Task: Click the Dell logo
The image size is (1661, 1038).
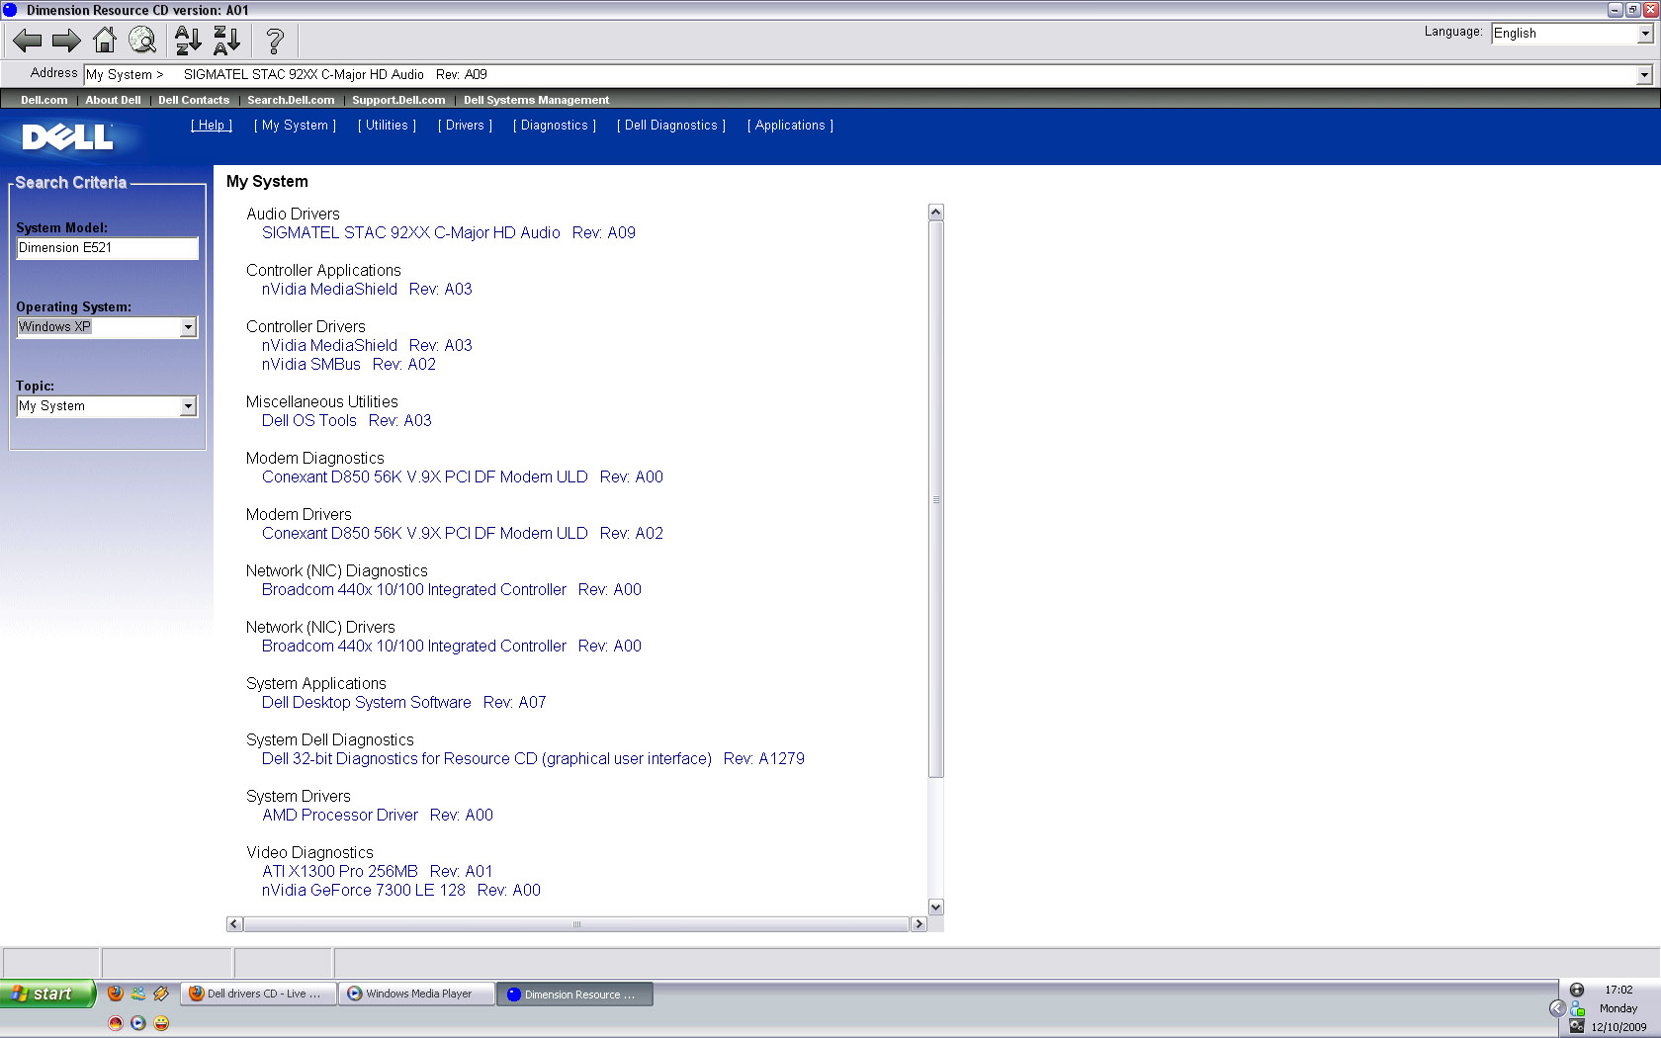Action: click(67, 136)
